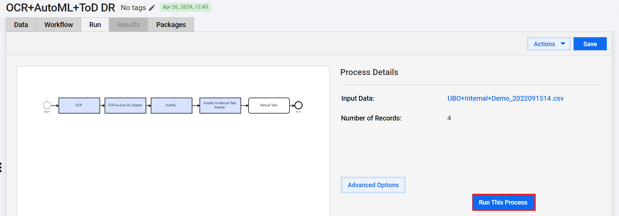Select the Run tab
This screenshot has height=216, width=619.
tap(95, 25)
